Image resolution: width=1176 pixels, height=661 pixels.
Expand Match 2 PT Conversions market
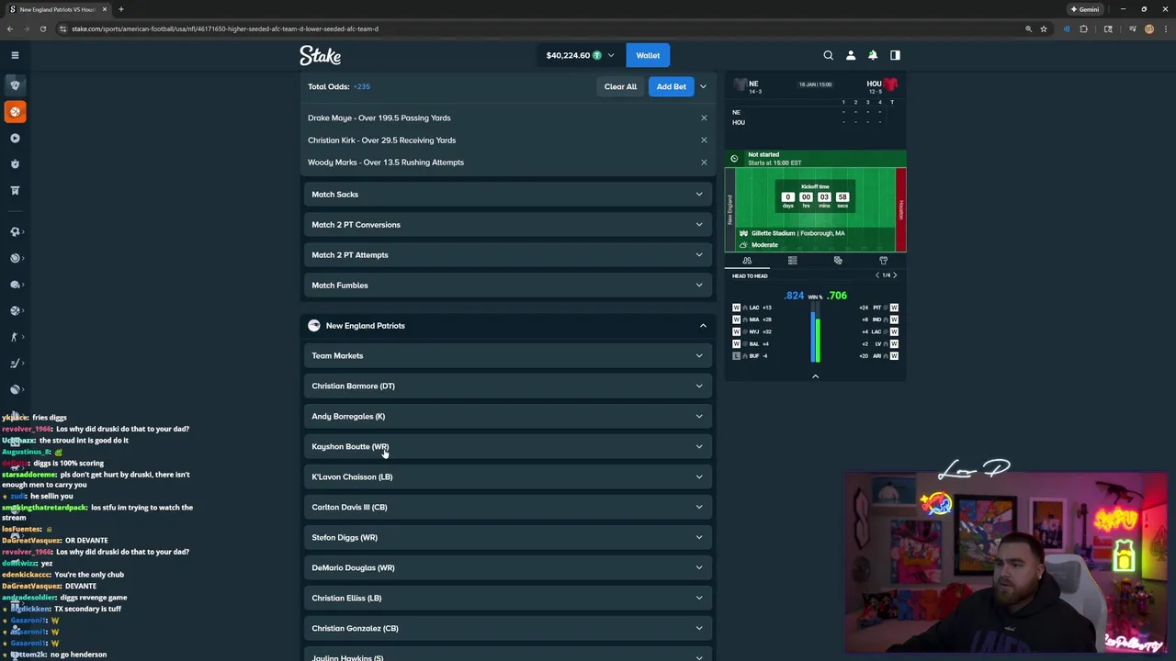point(508,224)
